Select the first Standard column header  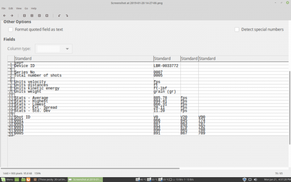click(x=84, y=59)
